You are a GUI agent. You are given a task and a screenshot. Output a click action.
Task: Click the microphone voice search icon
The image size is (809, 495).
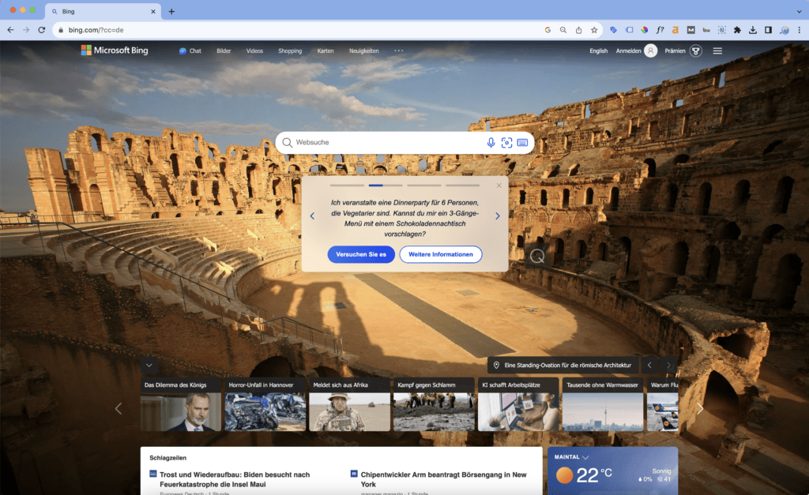(x=491, y=143)
